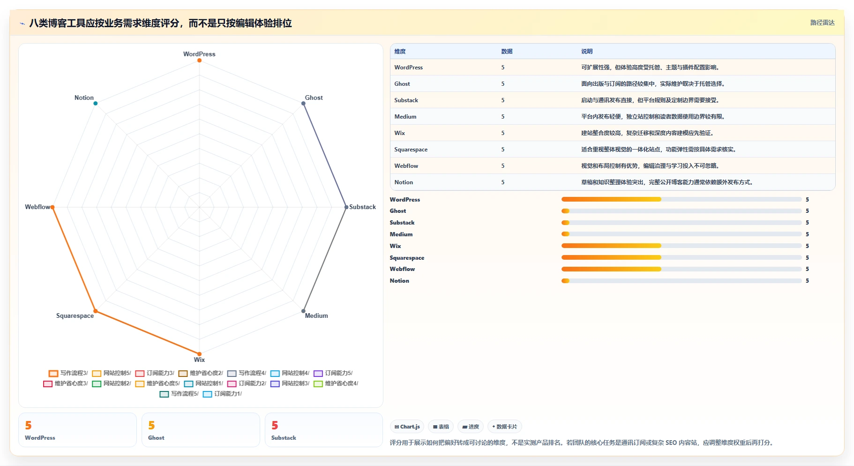
Task: Hide the 写作流程4/ dataset
Action: [x=247, y=373]
